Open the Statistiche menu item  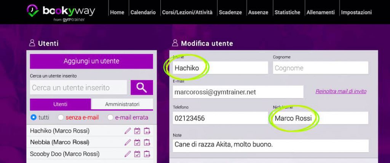click(287, 12)
